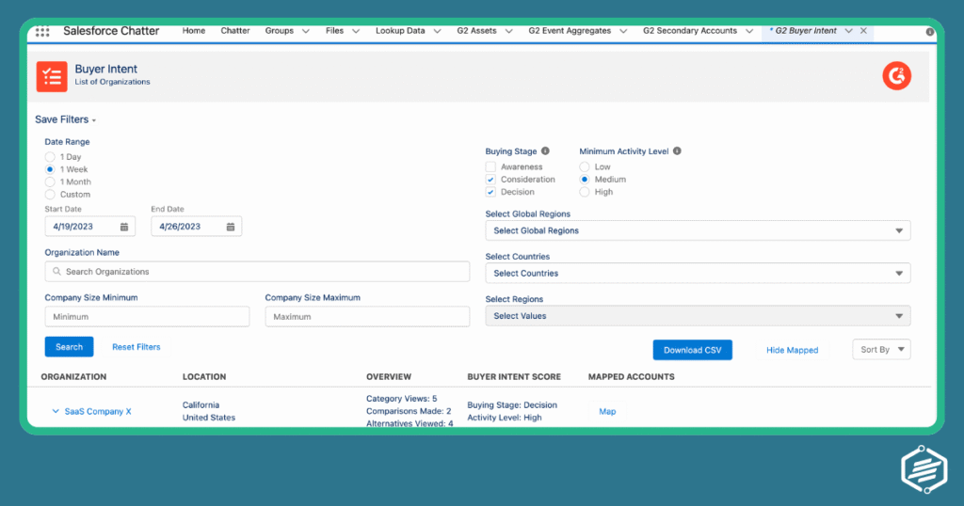964x506 pixels.
Task: Click the G2 logo icon
Action: tap(896, 76)
